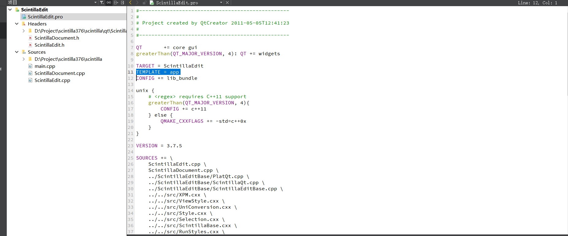This screenshot has height=236, width=568.
Task: Expand the scintilla\qt header path folder
Action: point(24,31)
